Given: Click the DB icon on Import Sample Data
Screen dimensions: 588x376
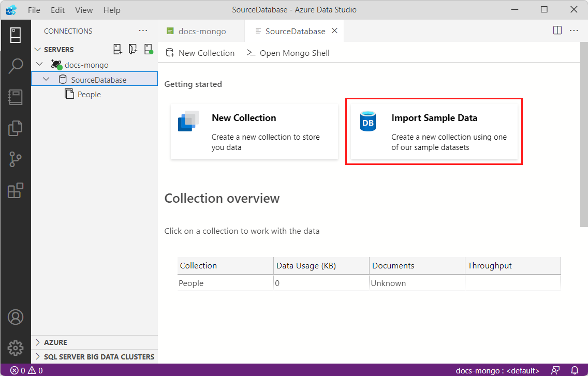Looking at the screenshot, I should click(368, 121).
